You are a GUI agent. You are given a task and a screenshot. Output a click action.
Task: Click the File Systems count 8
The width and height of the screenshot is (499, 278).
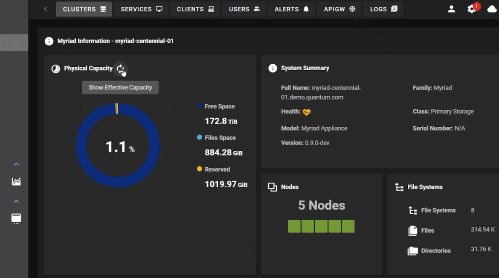click(x=473, y=210)
